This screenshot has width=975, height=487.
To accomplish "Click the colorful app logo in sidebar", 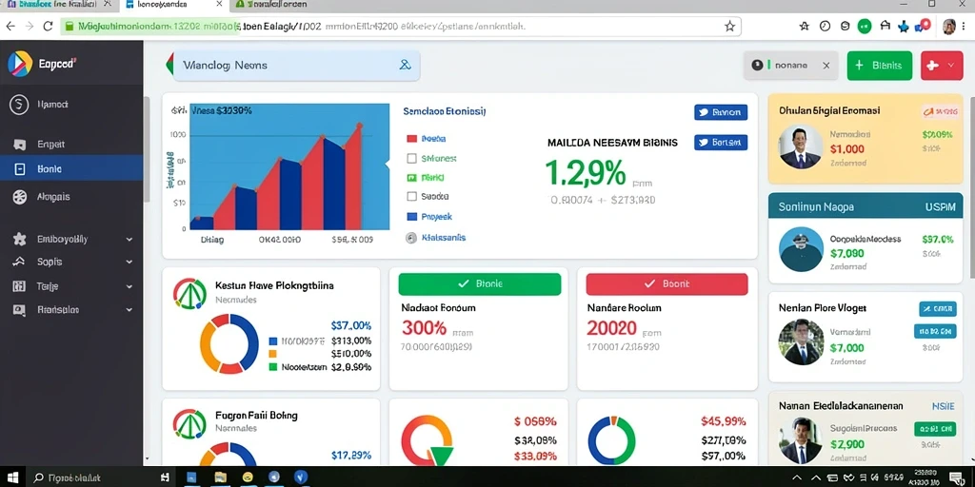I will 19,64.
